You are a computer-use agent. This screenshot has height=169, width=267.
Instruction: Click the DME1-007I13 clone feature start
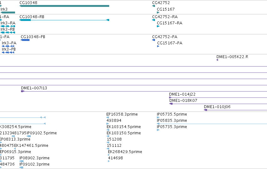23,91
